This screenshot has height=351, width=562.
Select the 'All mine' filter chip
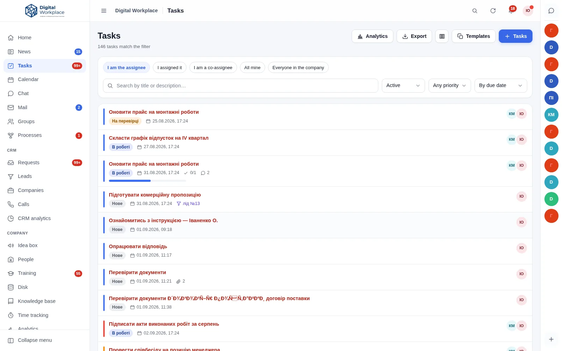(x=253, y=67)
